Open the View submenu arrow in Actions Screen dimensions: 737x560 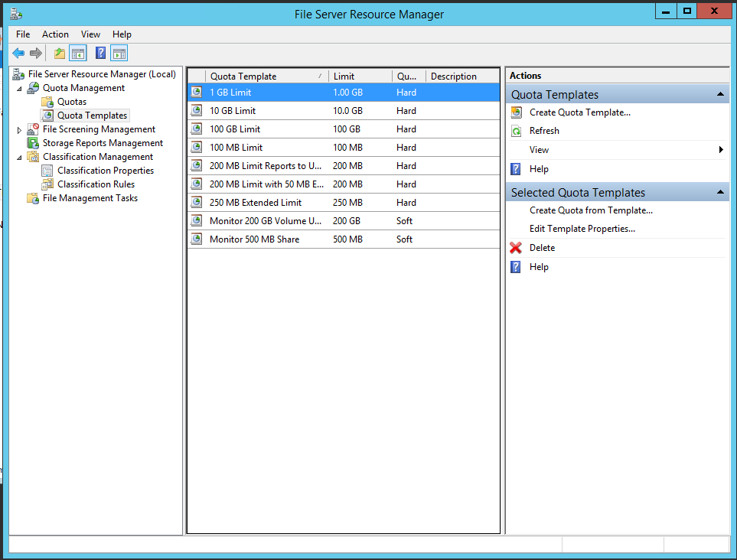pyautogui.click(x=721, y=150)
